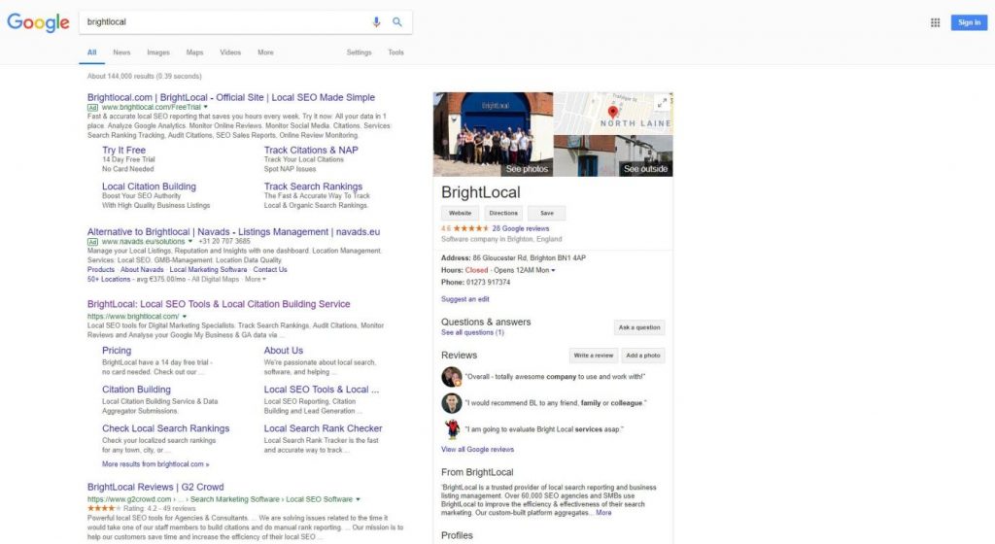Click second reviewer avatar for 'family or colleague' review

(x=451, y=402)
